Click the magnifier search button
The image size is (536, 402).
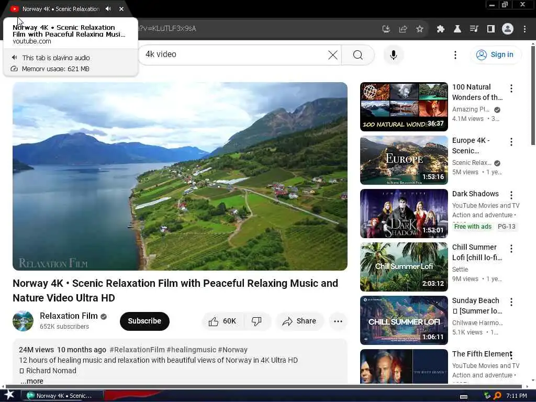[358, 54]
